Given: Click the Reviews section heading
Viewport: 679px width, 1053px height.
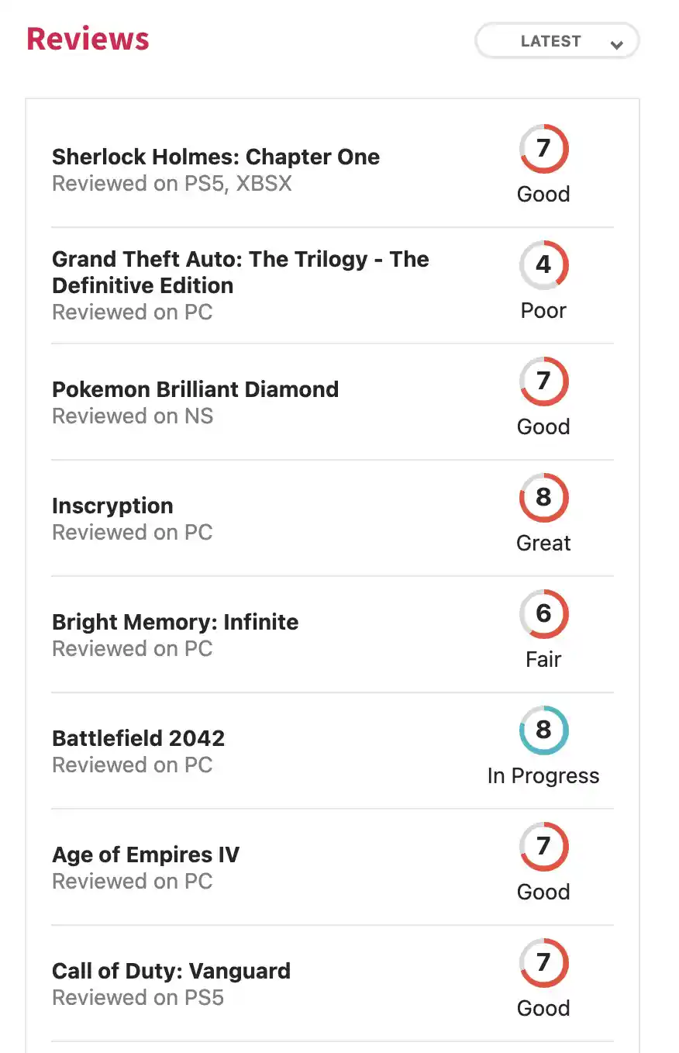Looking at the screenshot, I should click(88, 39).
